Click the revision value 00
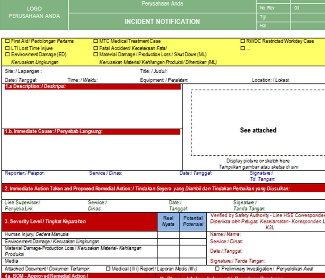The image size is (325, 278). coord(297,8)
